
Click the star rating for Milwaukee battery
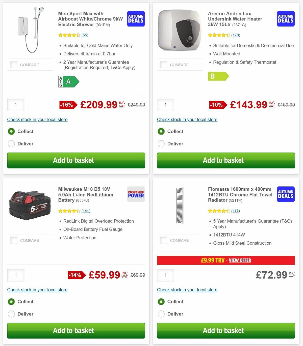tap(69, 211)
